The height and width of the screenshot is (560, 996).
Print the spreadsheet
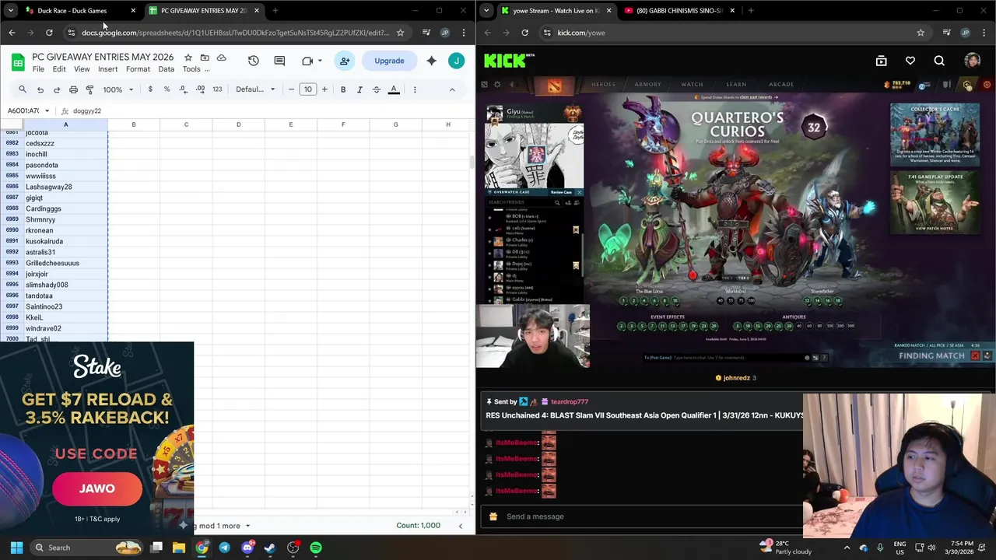pos(73,89)
